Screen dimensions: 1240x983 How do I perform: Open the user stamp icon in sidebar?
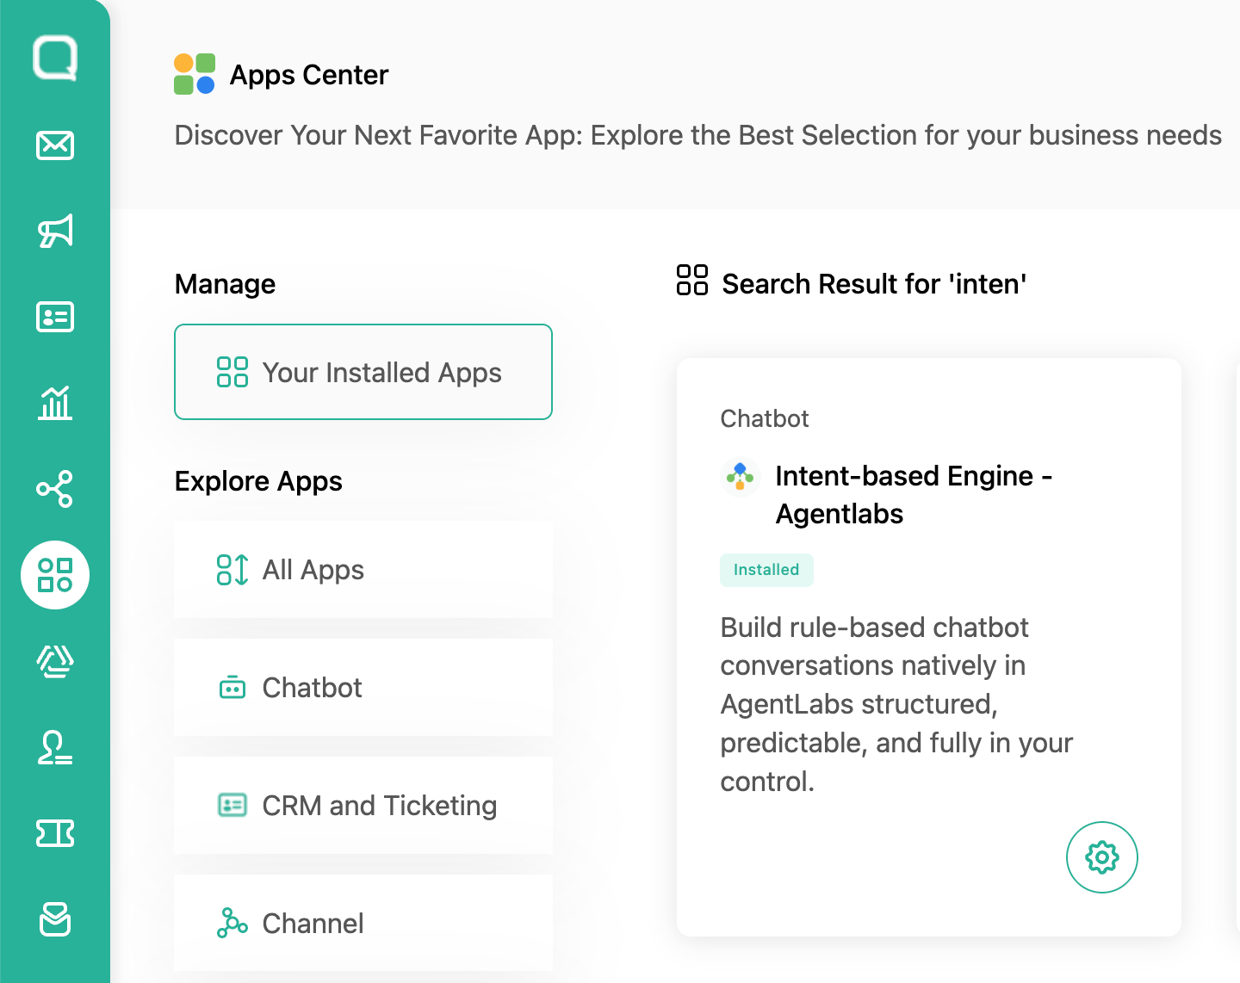click(55, 747)
